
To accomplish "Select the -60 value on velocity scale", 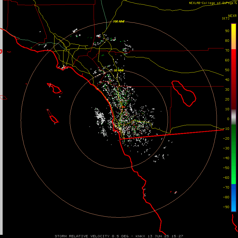I will coord(226,178).
